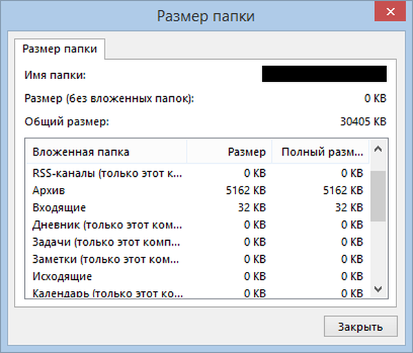The height and width of the screenshot is (353, 413).
Task: Click the vertical scrollbar thumb
Action: [x=377, y=196]
